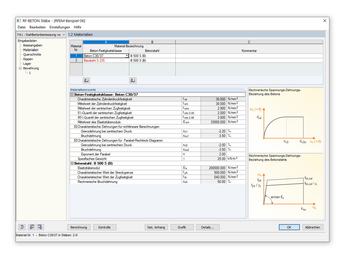Click the Elastizitätsmodul Es value 200000.000

(214, 168)
